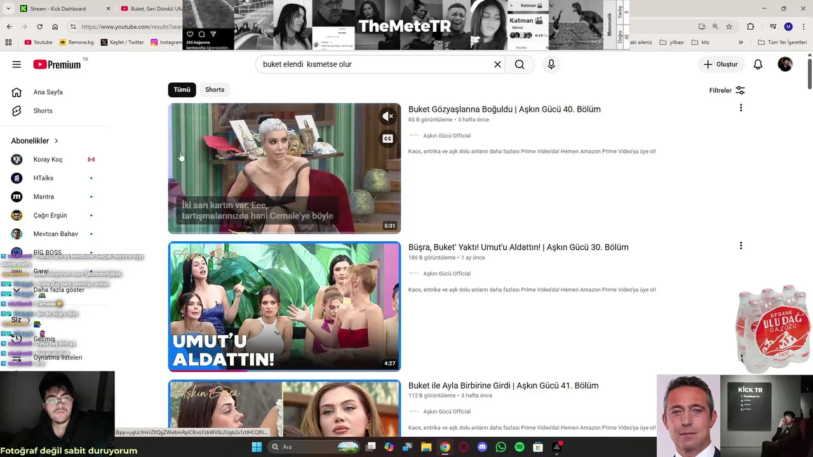Select the Tümü filter chip

[182, 89]
